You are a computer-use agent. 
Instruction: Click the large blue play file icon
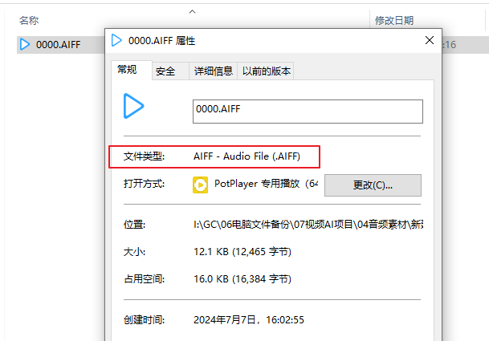[133, 105]
